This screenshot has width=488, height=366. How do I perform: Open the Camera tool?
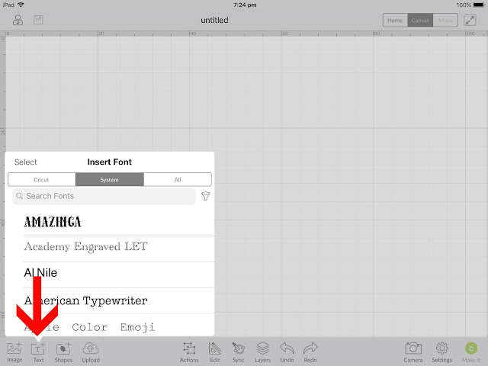(x=413, y=352)
